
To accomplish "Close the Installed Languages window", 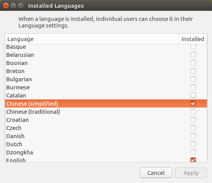I will point(6,6).
